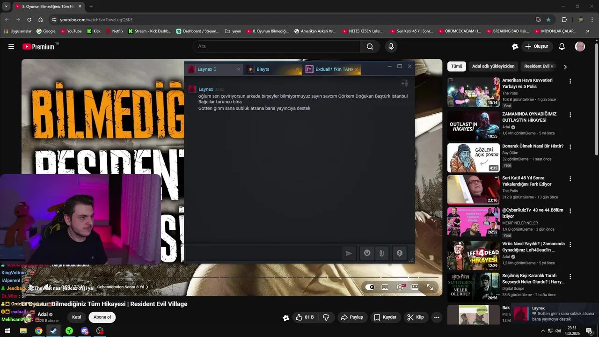The image size is (599, 337).
Task: Click the Oluştur create button
Action: point(536,46)
